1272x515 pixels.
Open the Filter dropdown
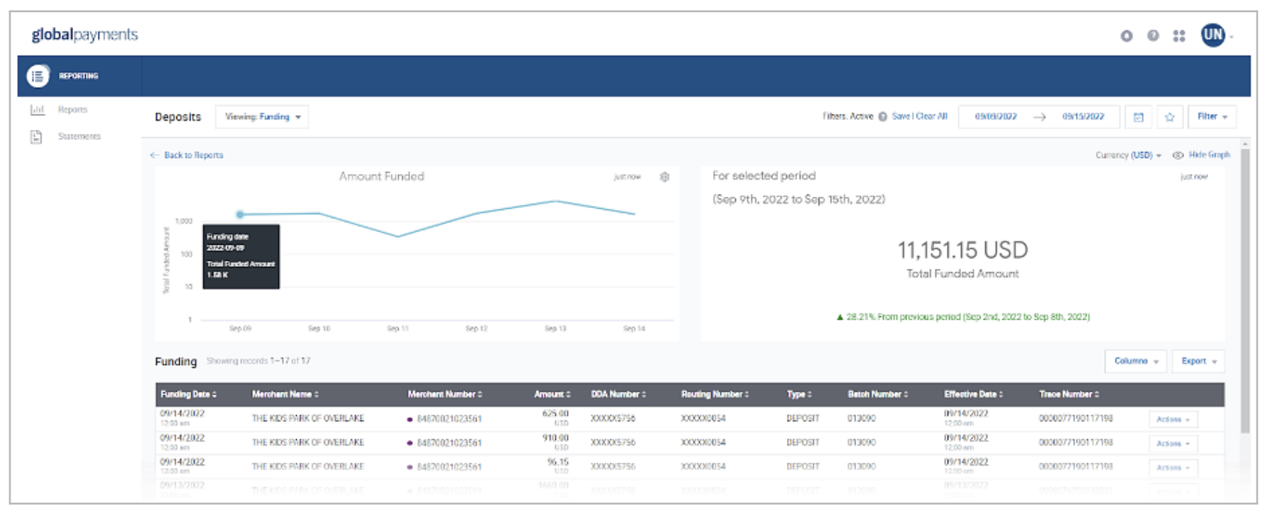(1212, 117)
